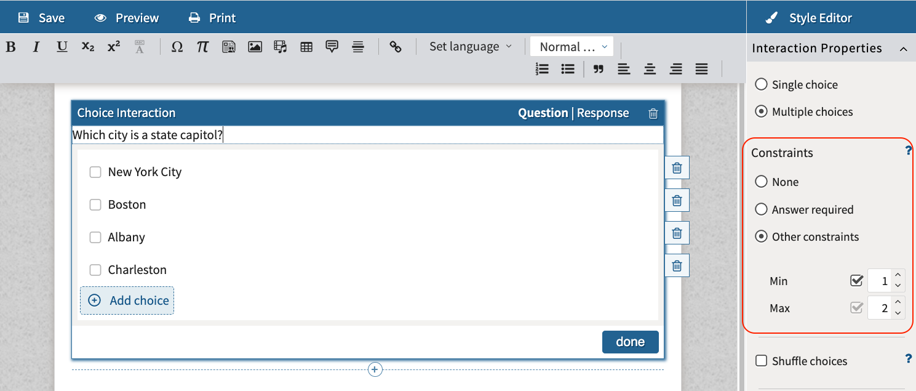Insert a table into the question
This screenshot has width=916, height=391.
(x=306, y=46)
